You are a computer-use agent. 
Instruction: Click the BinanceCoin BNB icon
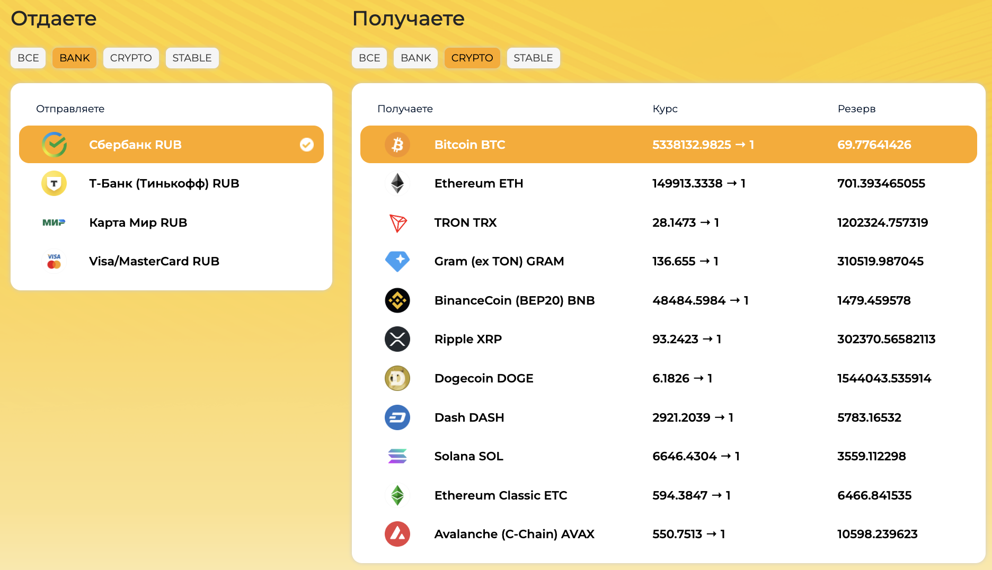[x=397, y=300]
